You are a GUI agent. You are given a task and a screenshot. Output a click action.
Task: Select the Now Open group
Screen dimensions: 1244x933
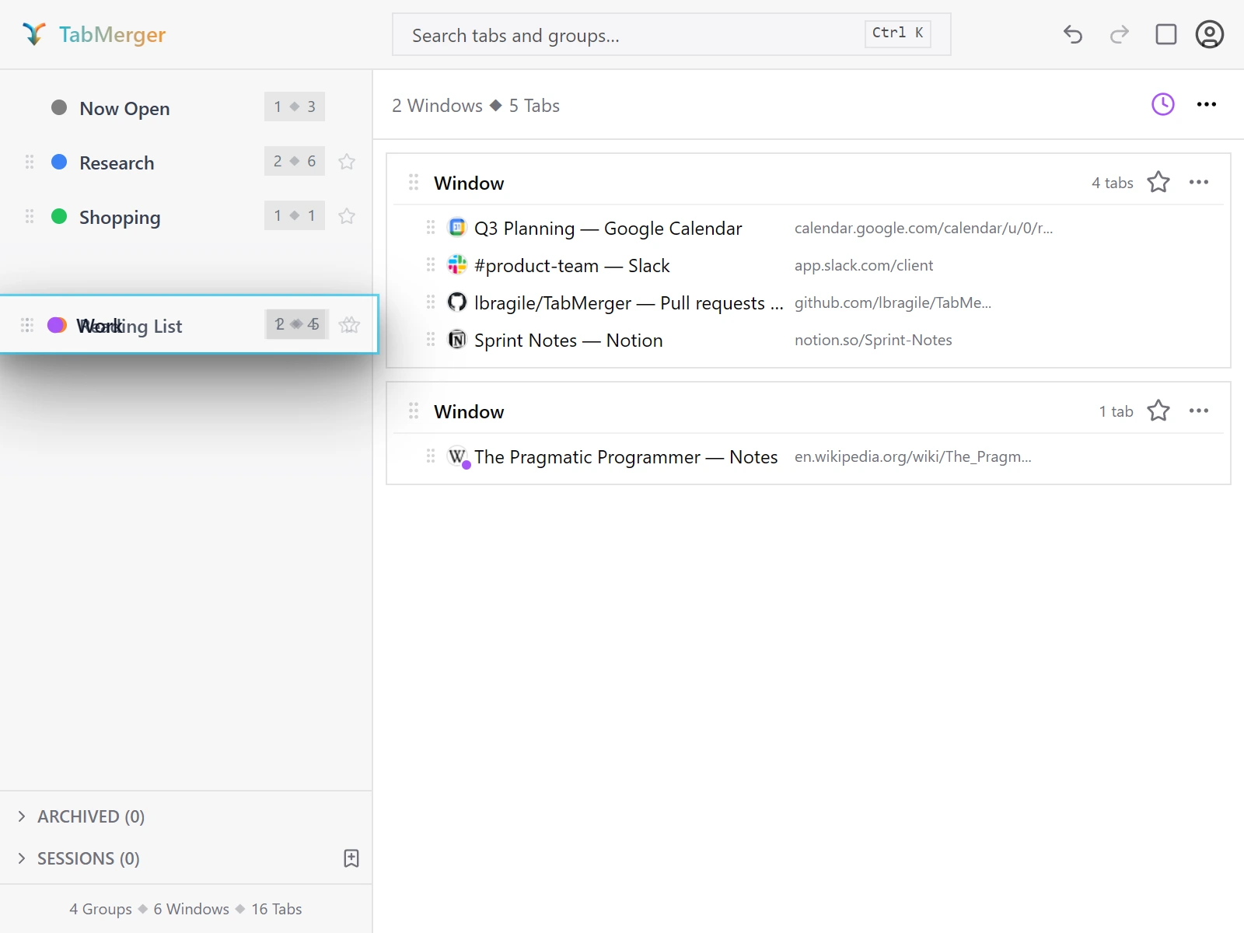187,107
